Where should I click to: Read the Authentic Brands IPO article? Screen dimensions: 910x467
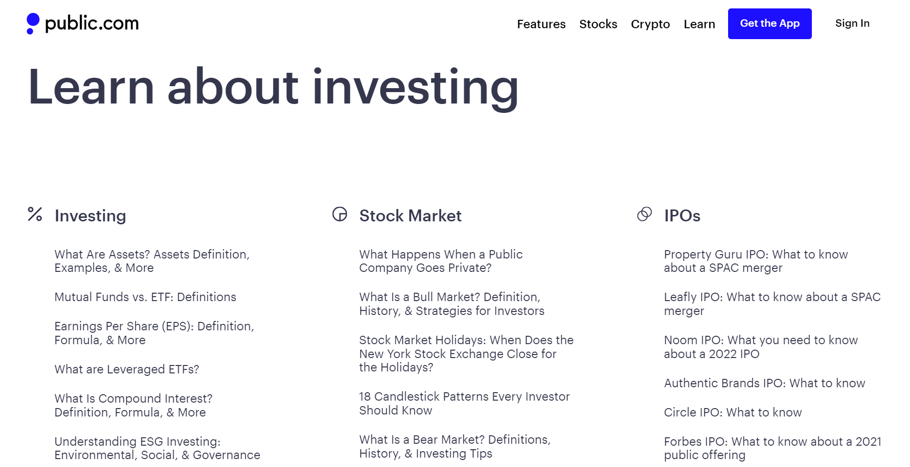764,383
